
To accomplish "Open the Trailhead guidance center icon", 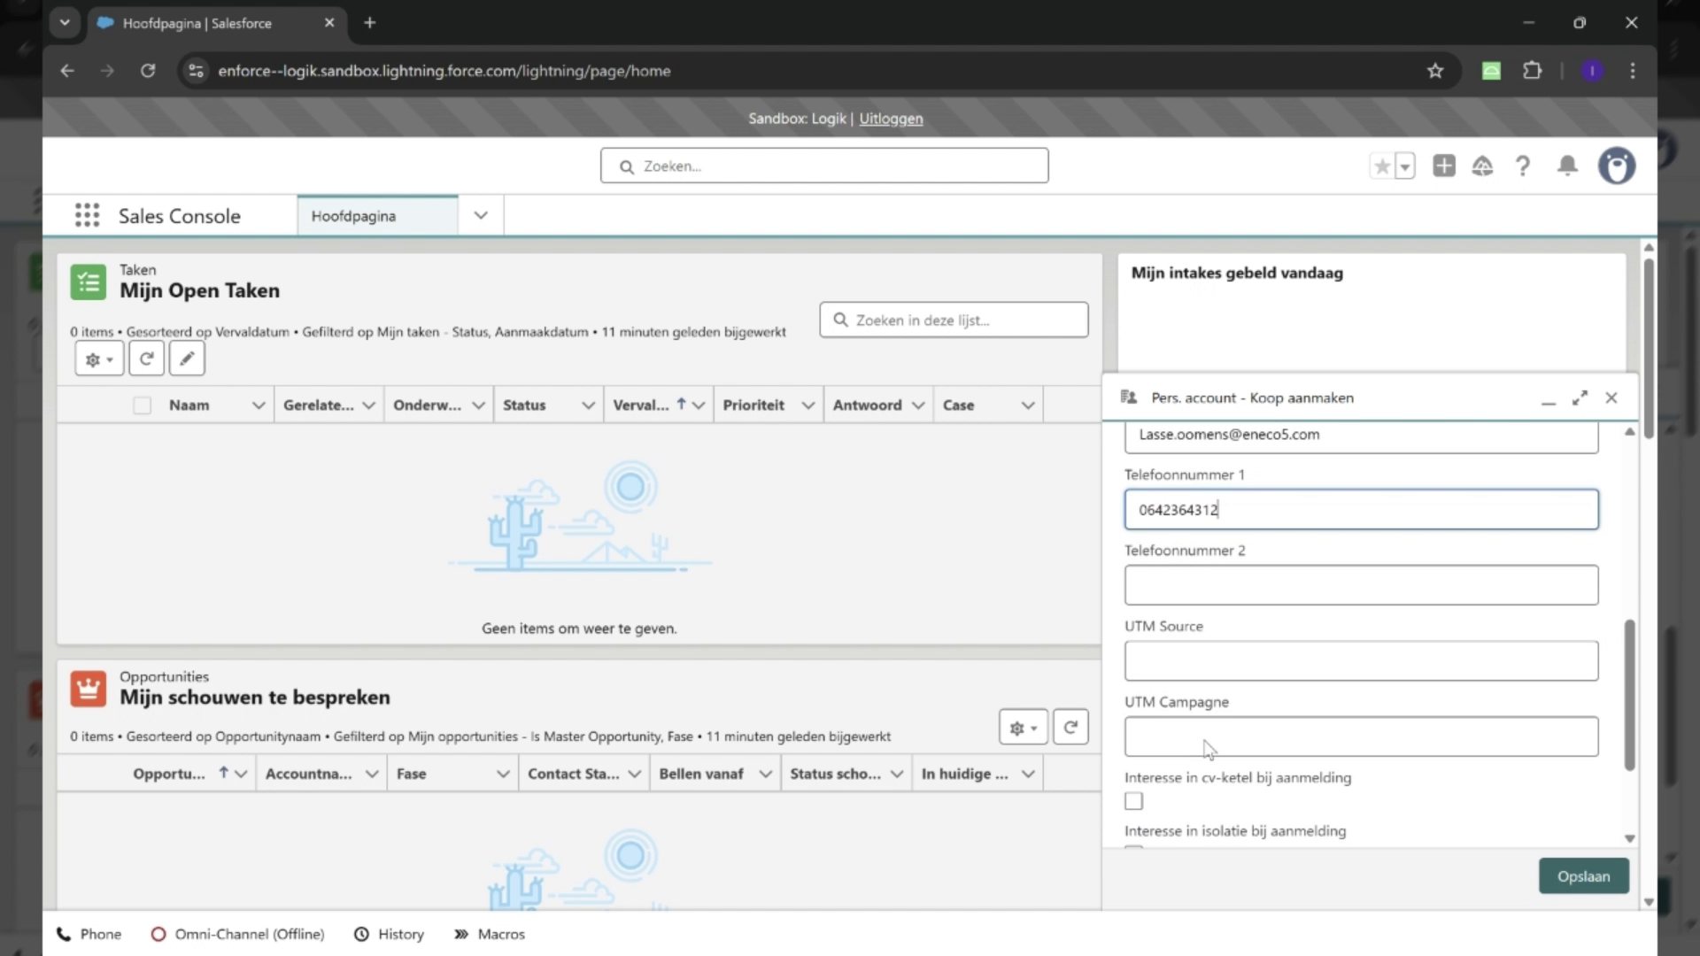I will coord(1483,166).
